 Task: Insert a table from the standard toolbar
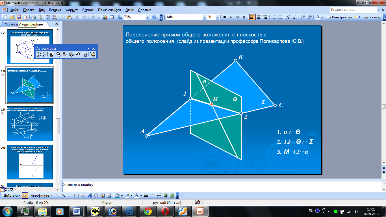(112, 17)
